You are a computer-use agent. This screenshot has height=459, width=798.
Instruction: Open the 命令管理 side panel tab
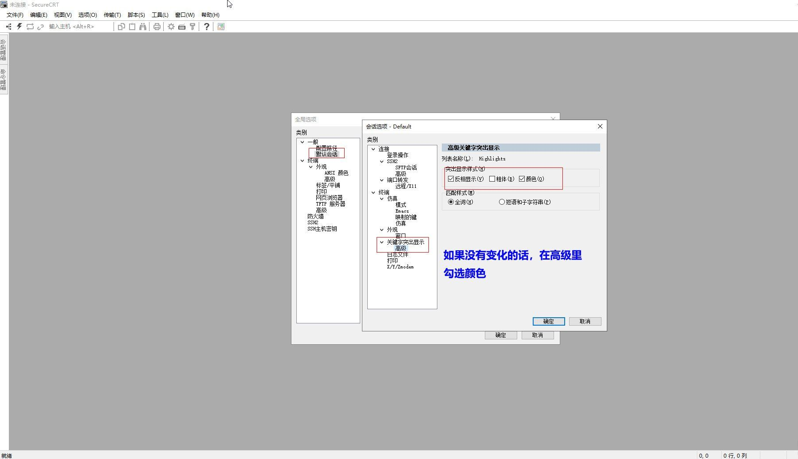pyautogui.click(x=4, y=79)
